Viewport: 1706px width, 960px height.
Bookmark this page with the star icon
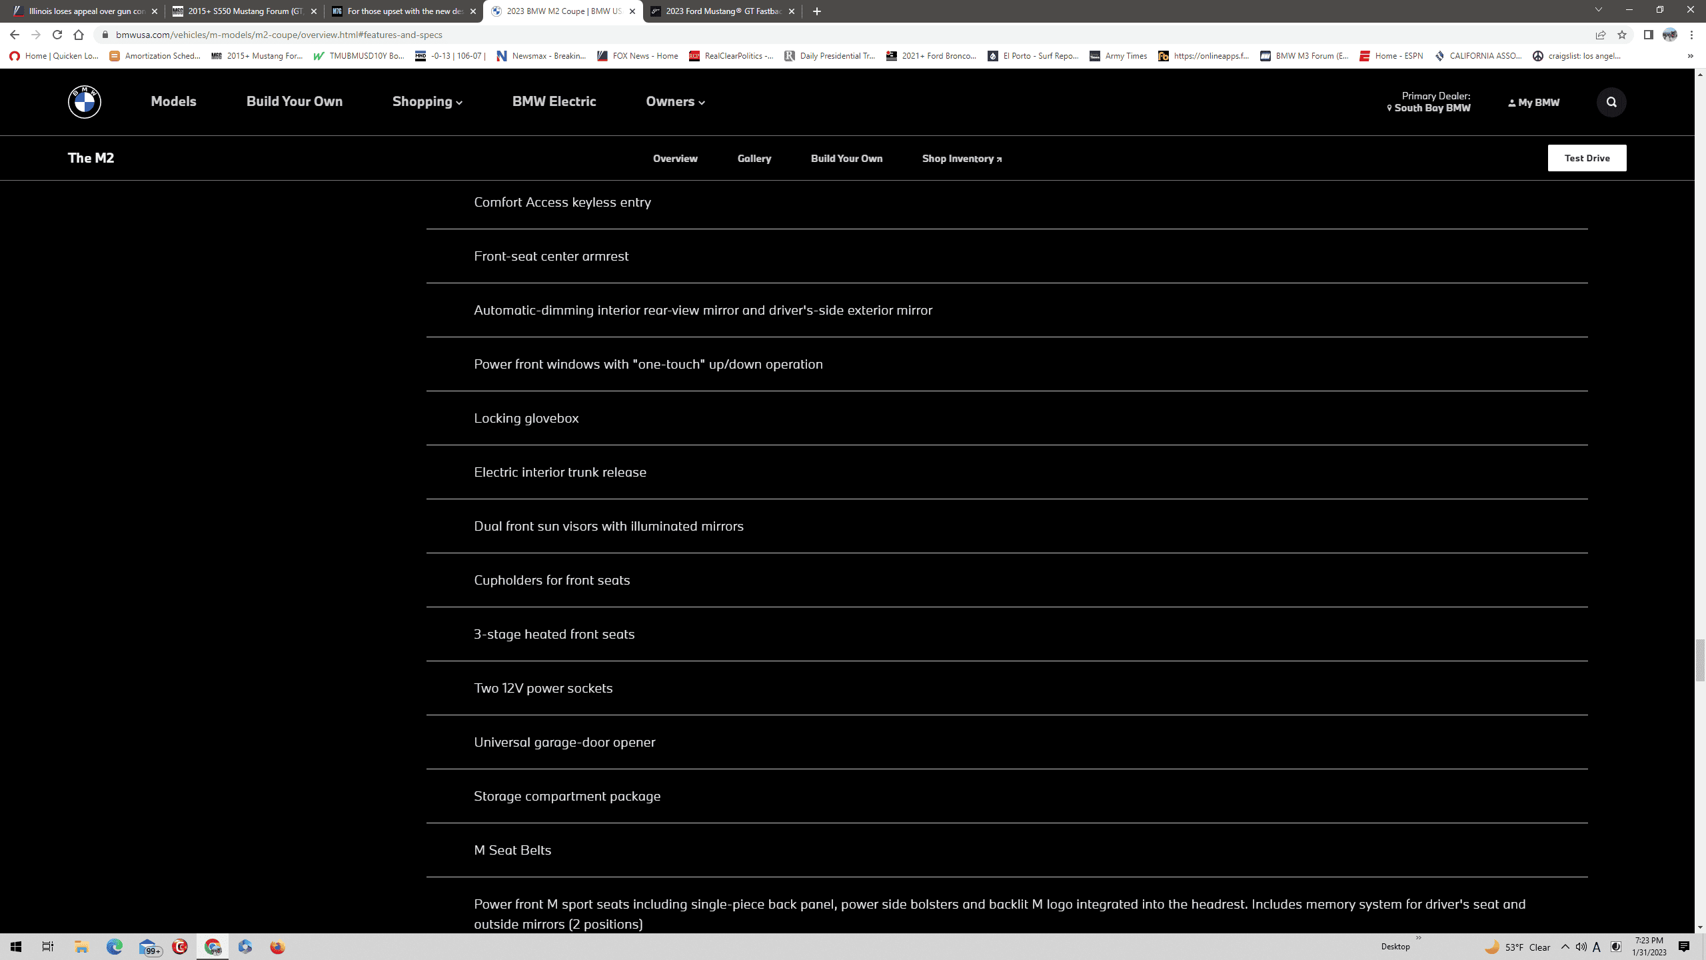pyautogui.click(x=1622, y=35)
